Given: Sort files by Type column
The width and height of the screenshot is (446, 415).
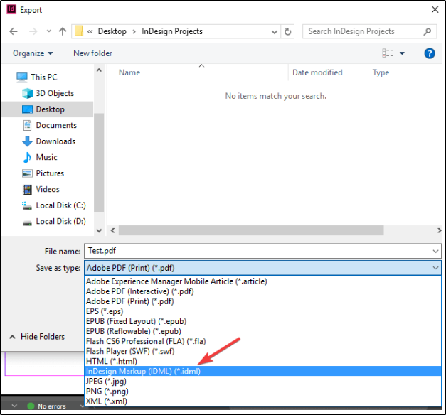Looking at the screenshot, I should 381,72.
